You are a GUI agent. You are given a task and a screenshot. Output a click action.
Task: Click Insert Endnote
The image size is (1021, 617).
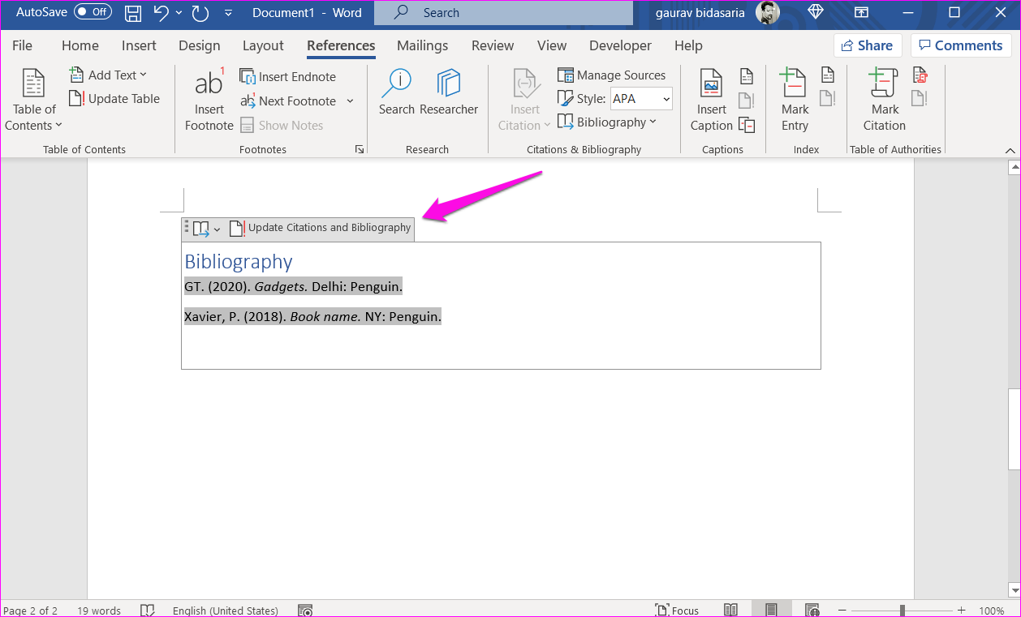point(288,76)
